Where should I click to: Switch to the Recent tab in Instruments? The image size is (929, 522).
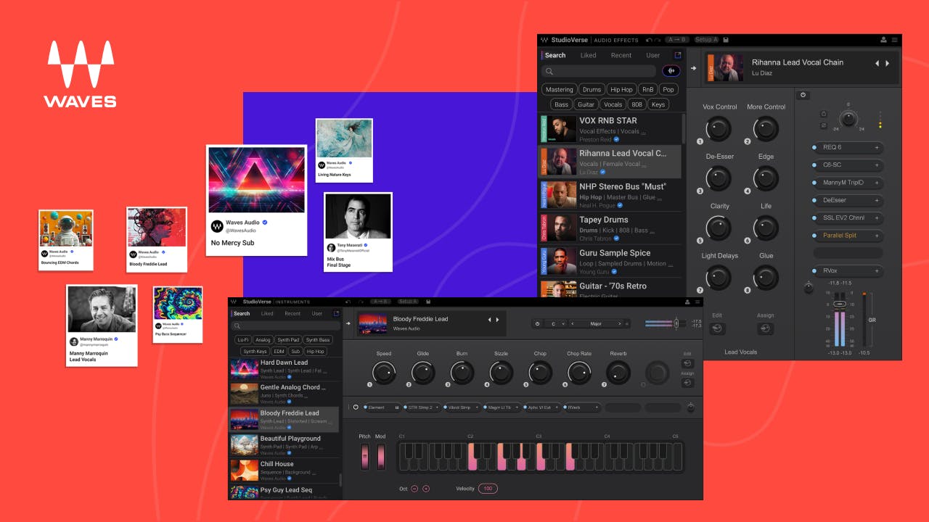[x=293, y=313]
